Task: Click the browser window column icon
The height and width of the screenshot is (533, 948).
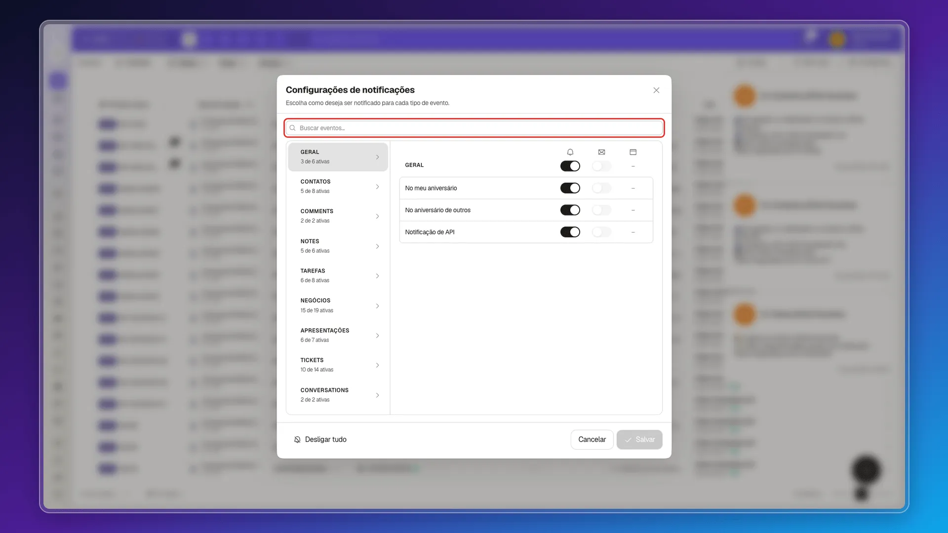Action: coord(633,152)
